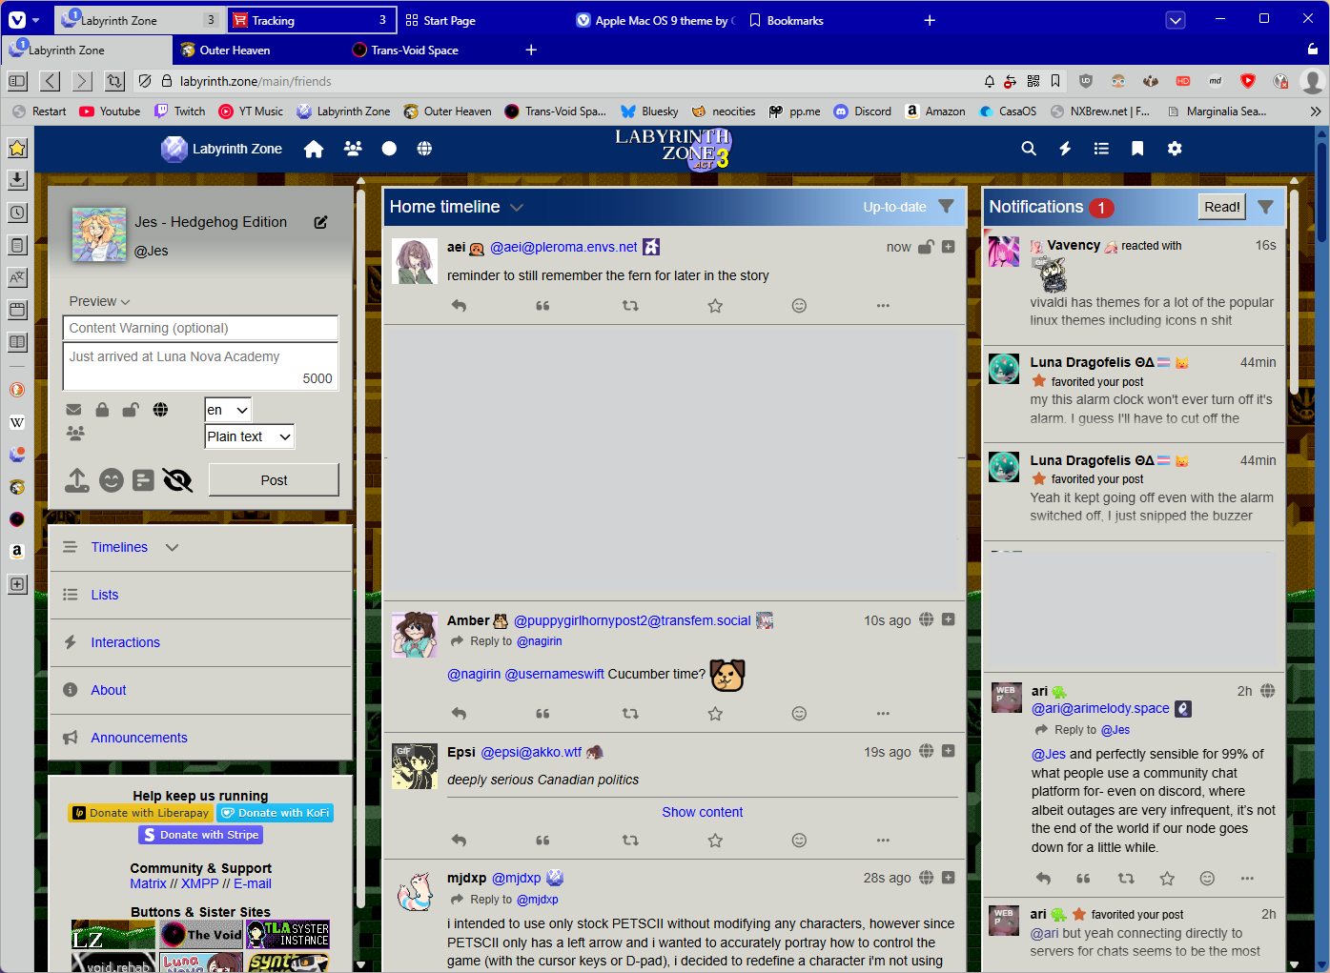Set post visibility to public globe scope
The height and width of the screenshot is (973, 1330).
click(160, 409)
